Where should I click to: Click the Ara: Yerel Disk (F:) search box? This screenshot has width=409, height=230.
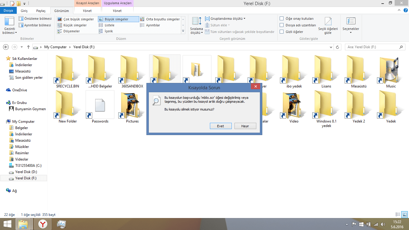[375, 47]
